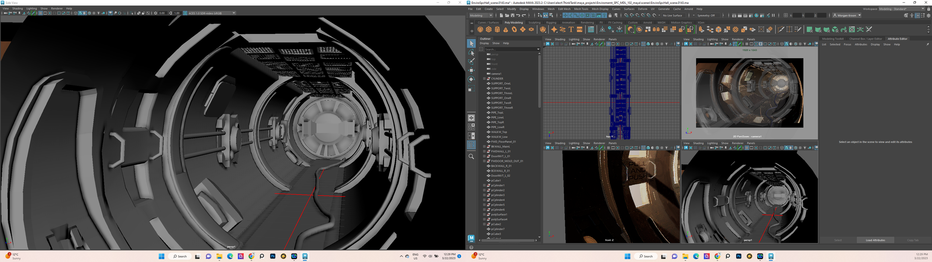932x262 pixels.
Task: Toggle the grid display in the top viewport toolbar
Action: 608,44
